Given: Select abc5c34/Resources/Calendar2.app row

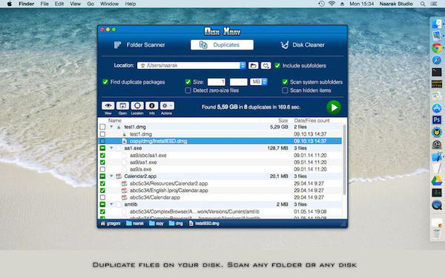Looking at the screenshot, I should (x=220, y=184).
